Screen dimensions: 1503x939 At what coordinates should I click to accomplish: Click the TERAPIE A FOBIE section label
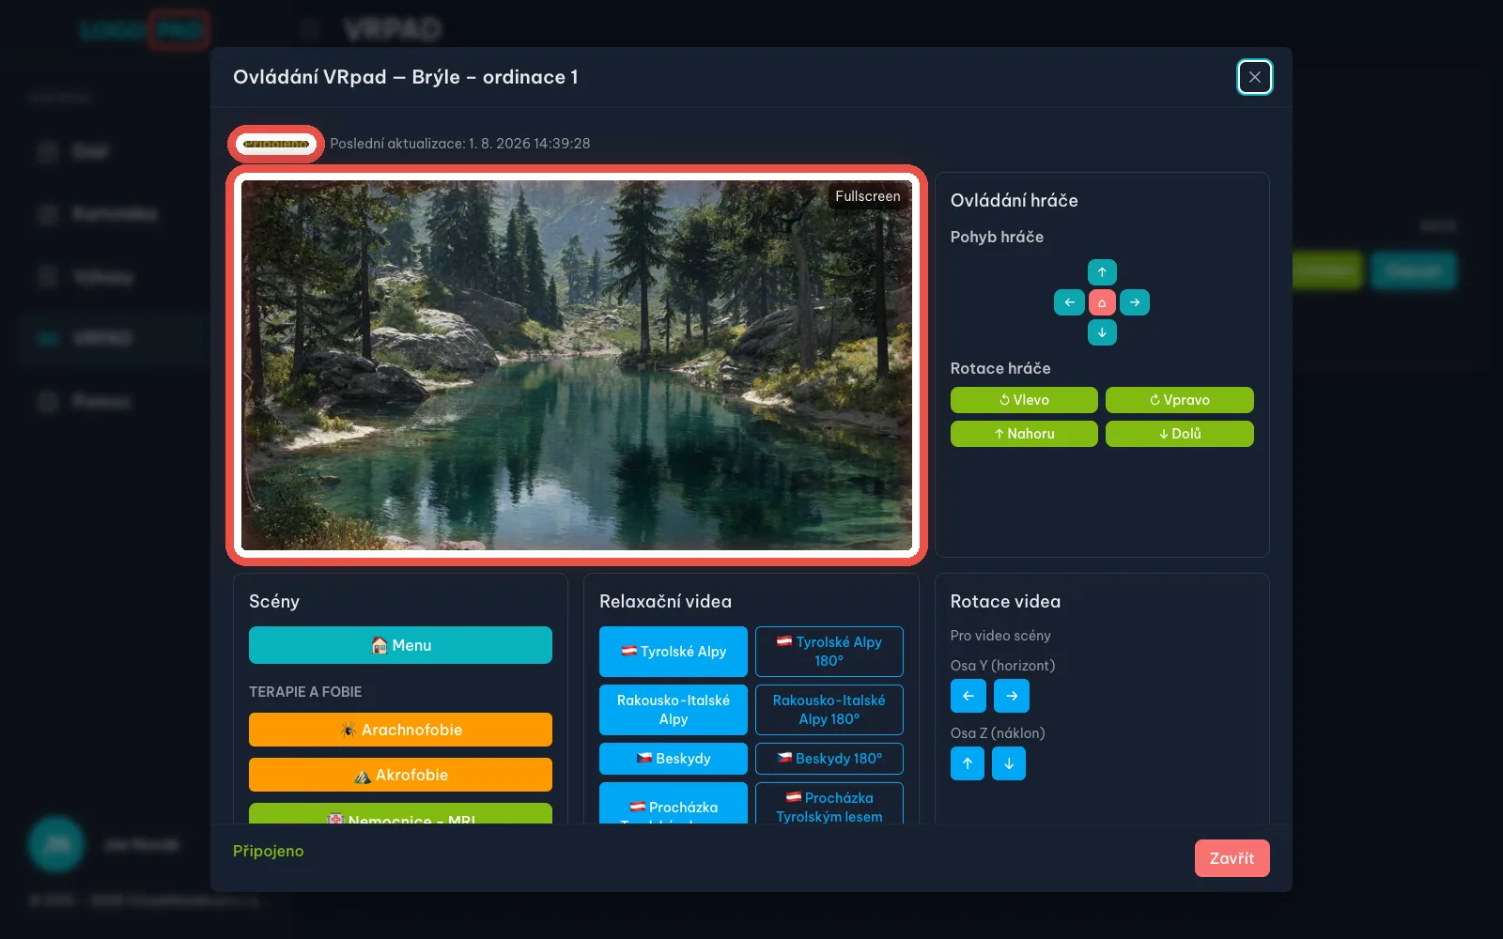305,692
